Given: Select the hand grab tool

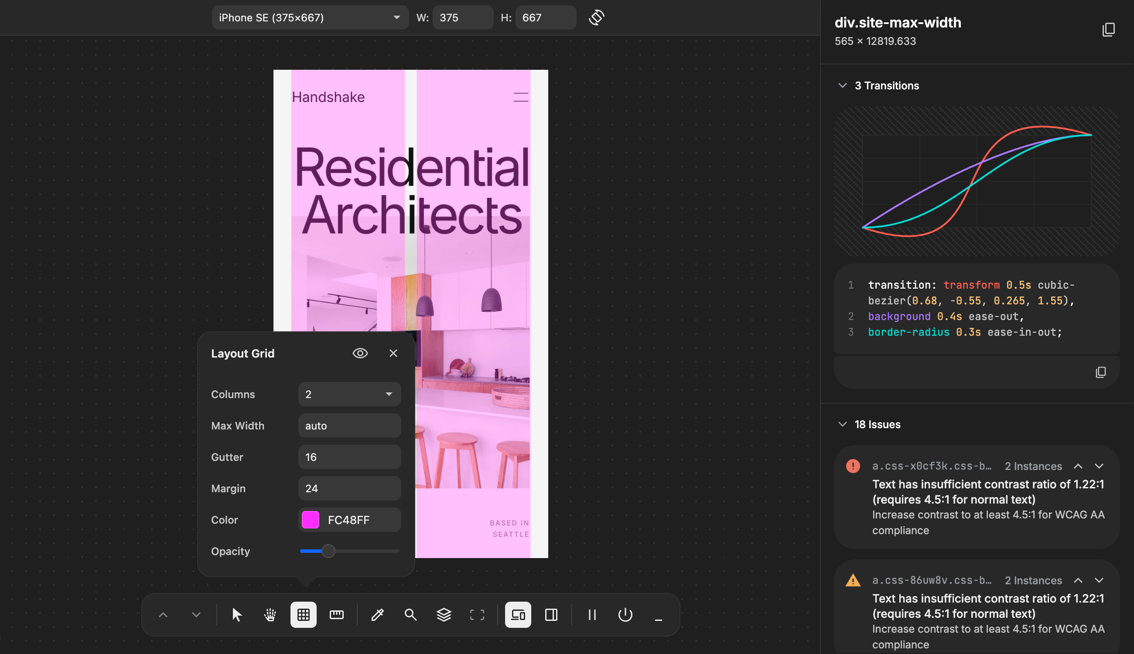Looking at the screenshot, I should click(270, 614).
